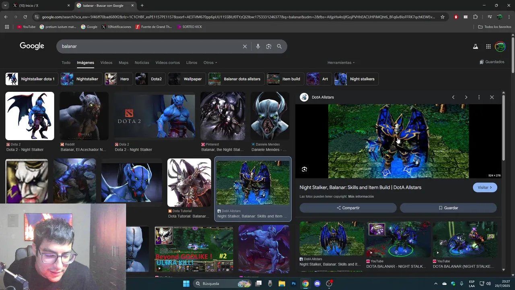The image size is (515, 290).
Task: Switch to the Maps results tab
Action: [124, 62]
